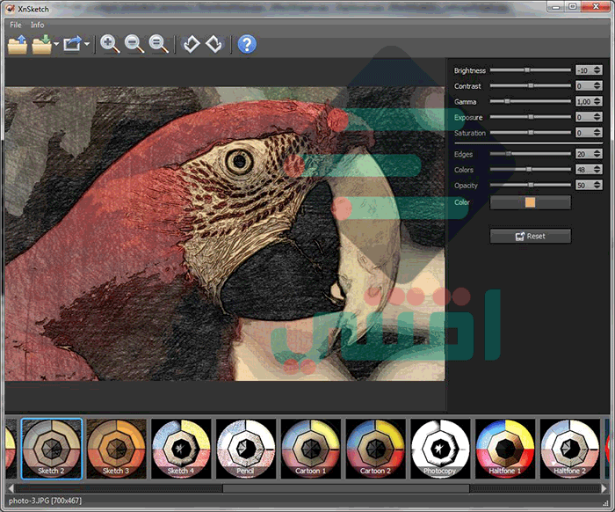Expand the Save dropdown arrow
This screenshot has height=512, width=615.
[x=56, y=44]
